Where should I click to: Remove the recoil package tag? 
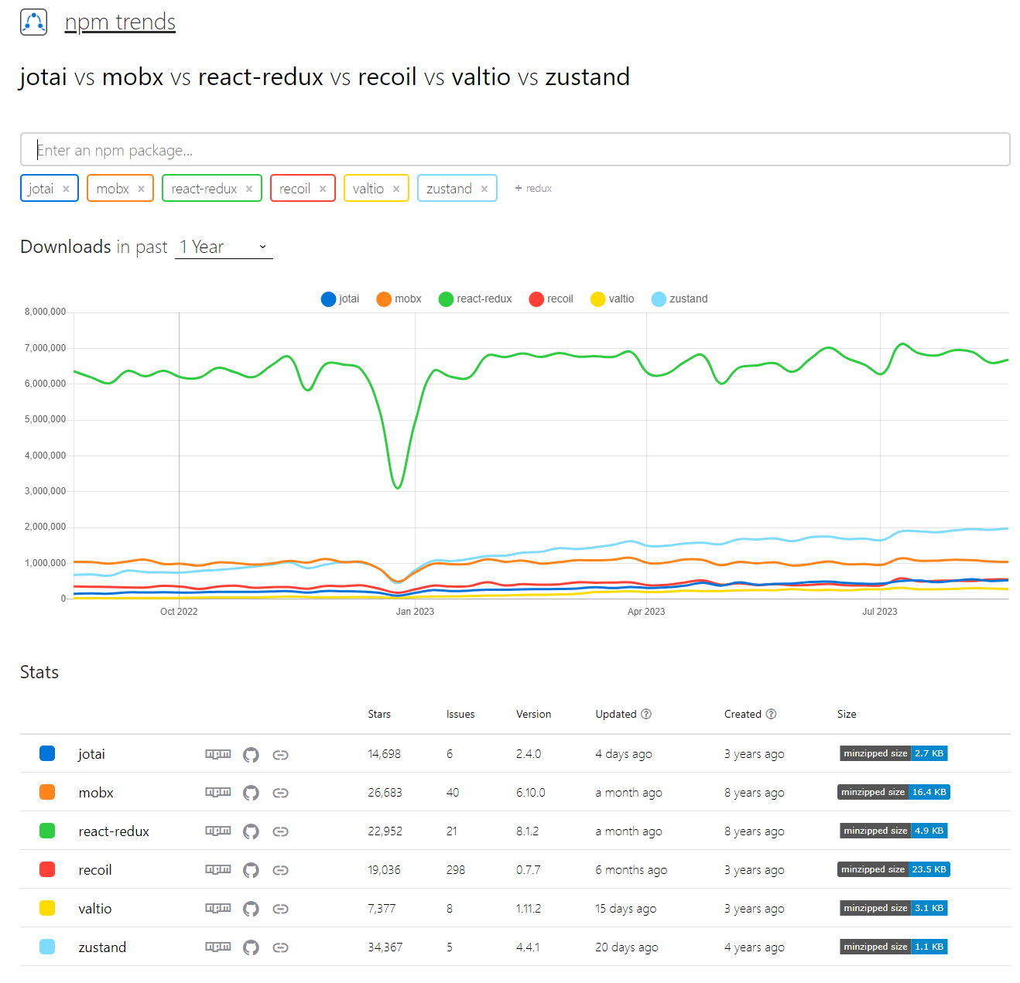323,189
